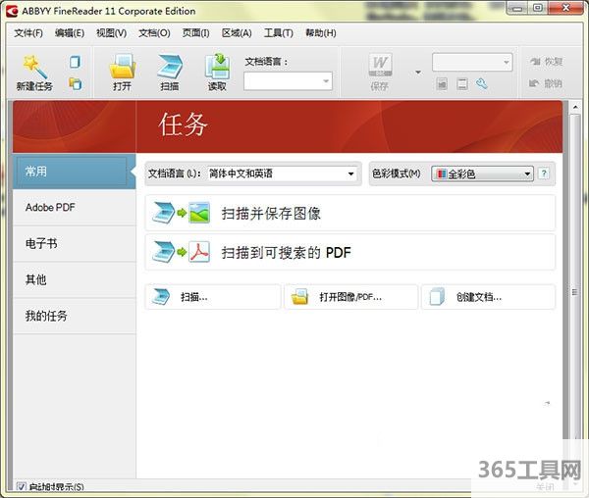Start the 扫描并保存图像 task
The width and height of the screenshot is (589, 498).
pos(349,213)
